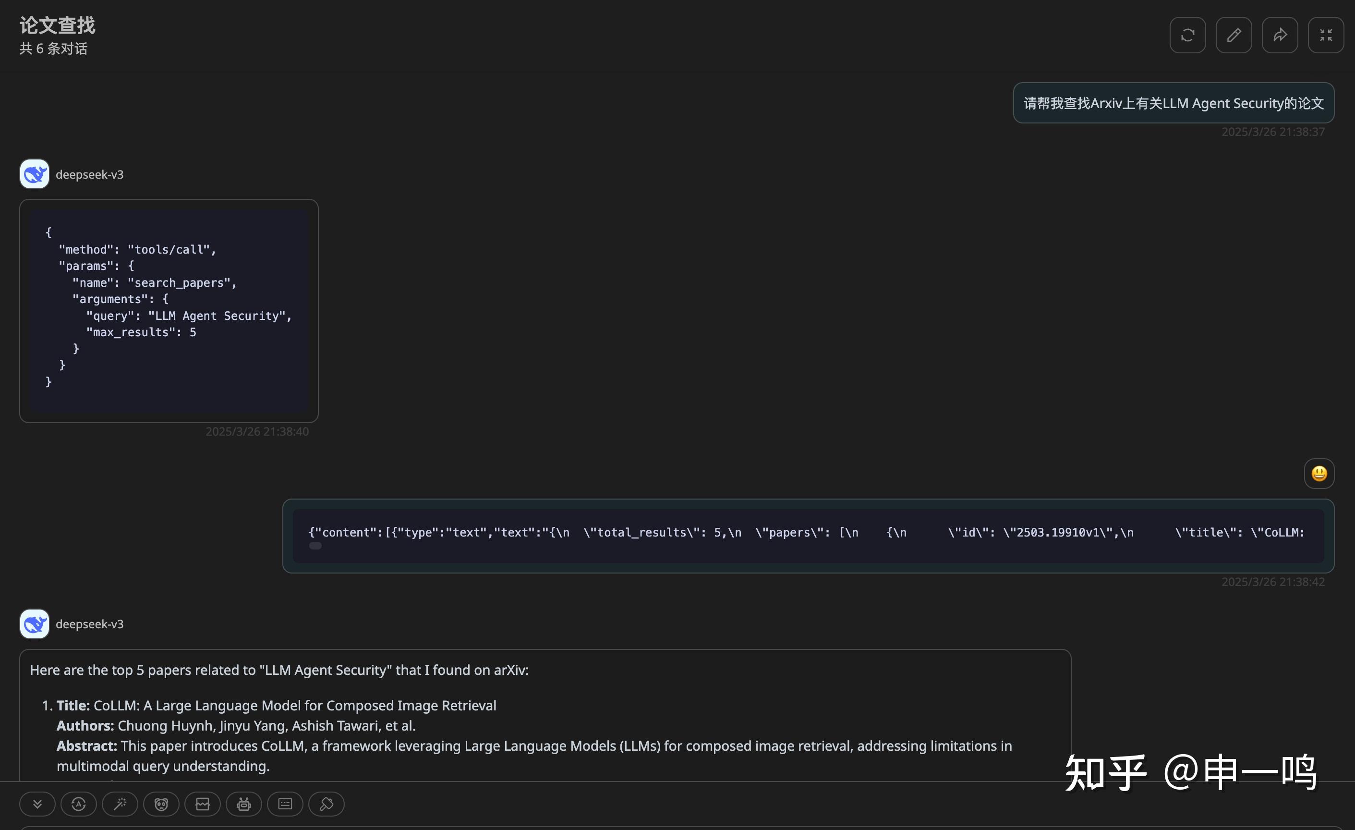Click the share arrow icon in header
This screenshot has height=830, width=1355.
click(1280, 35)
